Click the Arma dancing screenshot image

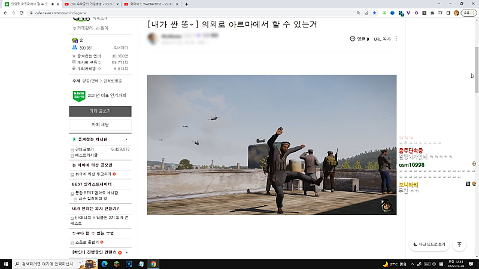coord(272,145)
